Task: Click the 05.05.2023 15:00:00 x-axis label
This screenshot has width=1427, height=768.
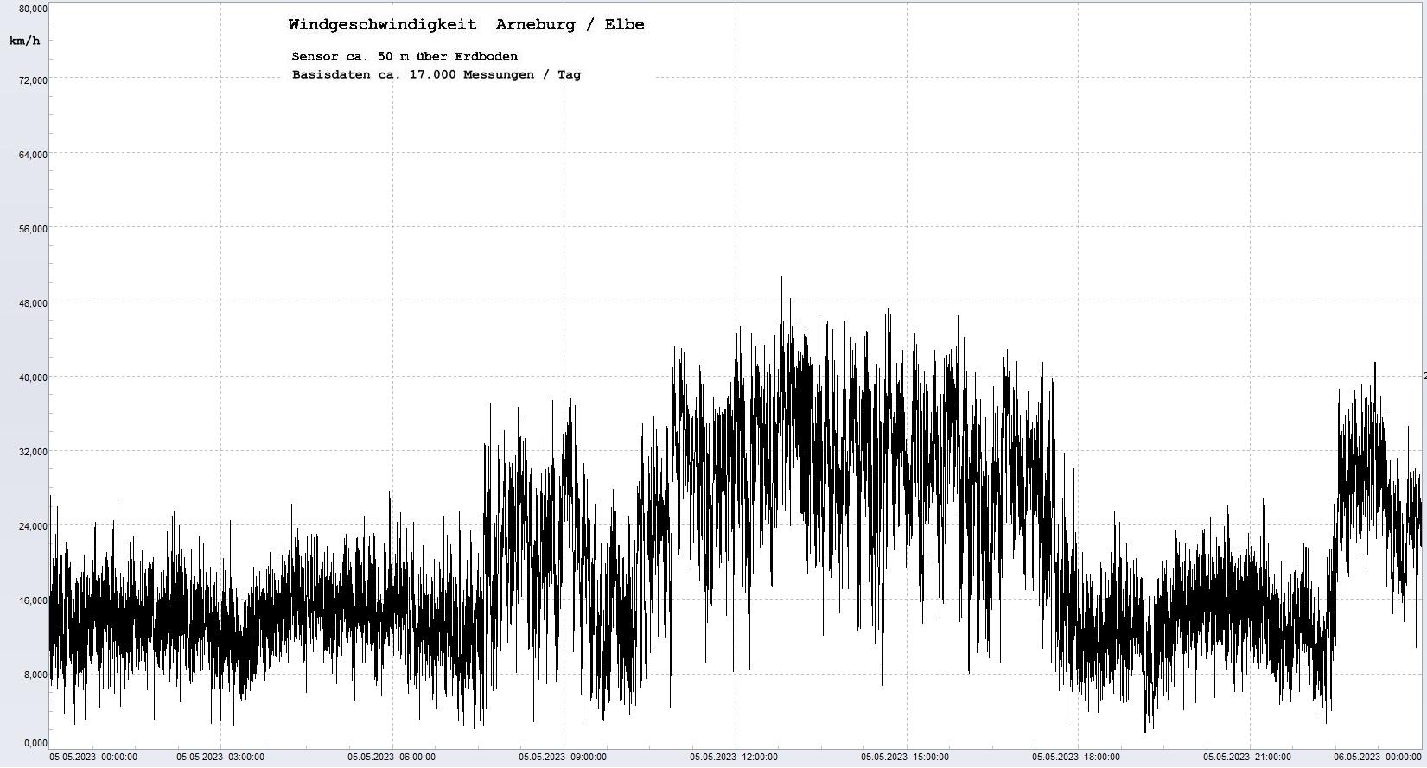Action: [x=905, y=758]
